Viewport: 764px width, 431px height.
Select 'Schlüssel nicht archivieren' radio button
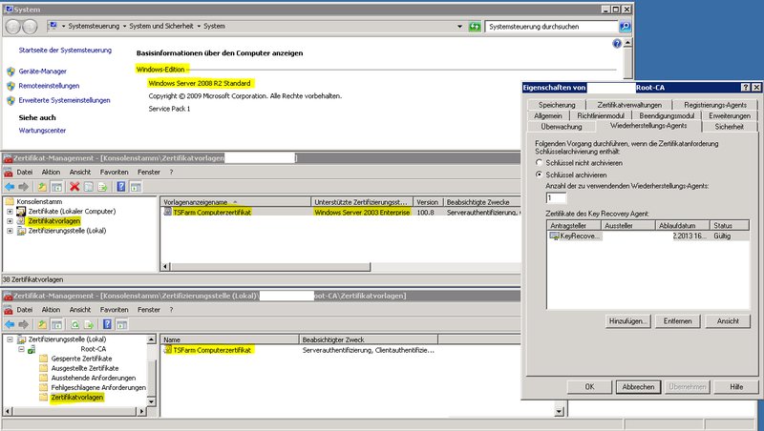[539, 162]
